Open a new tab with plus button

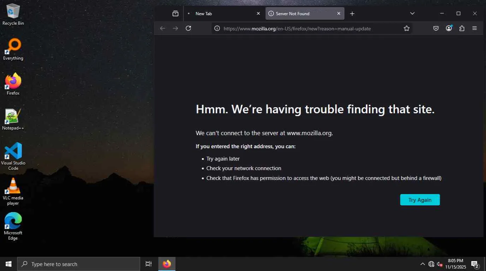352,13
